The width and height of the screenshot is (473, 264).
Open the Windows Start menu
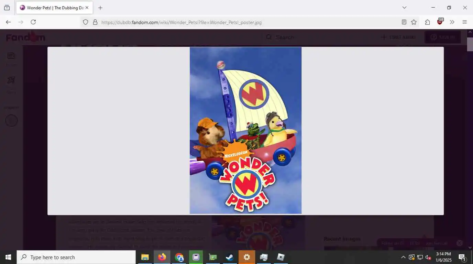[8, 257]
